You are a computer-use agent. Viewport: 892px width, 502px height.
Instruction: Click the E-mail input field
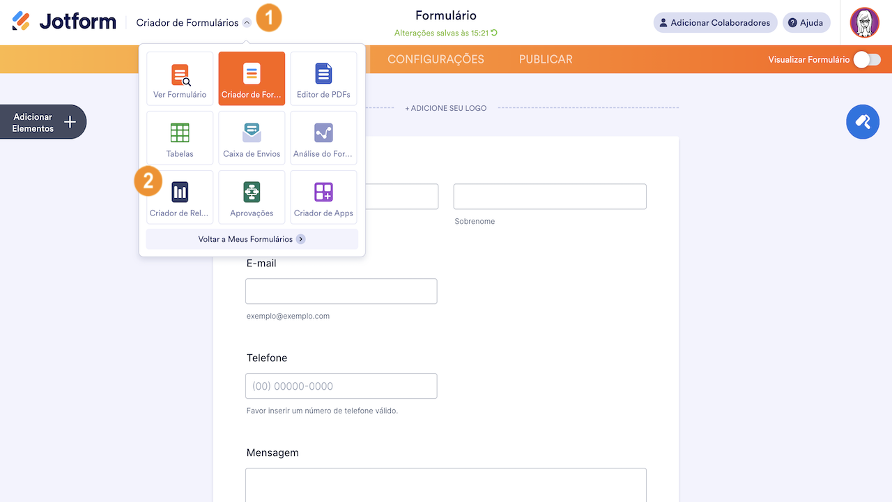[x=341, y=291]
